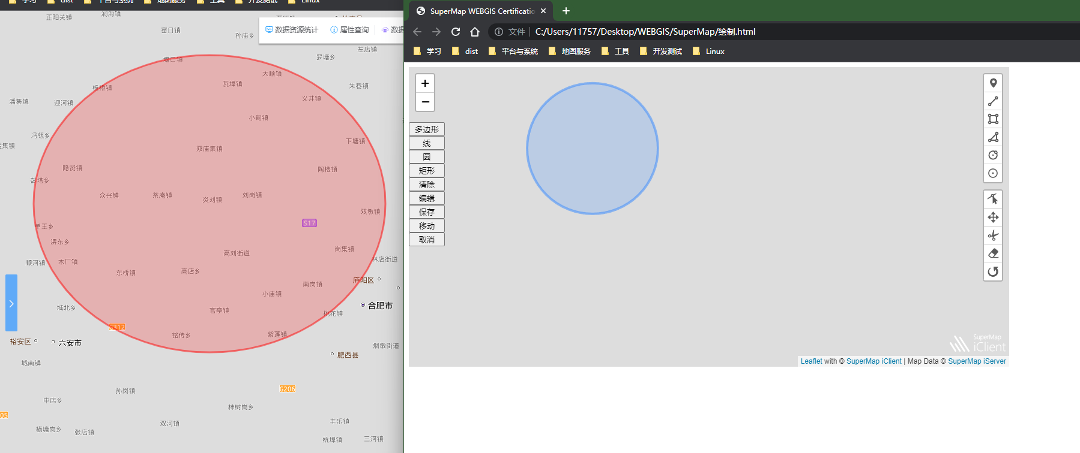Open the Linux bookmark folder
This screenshot has height=453, width=1080.
[x=708, y=52]
